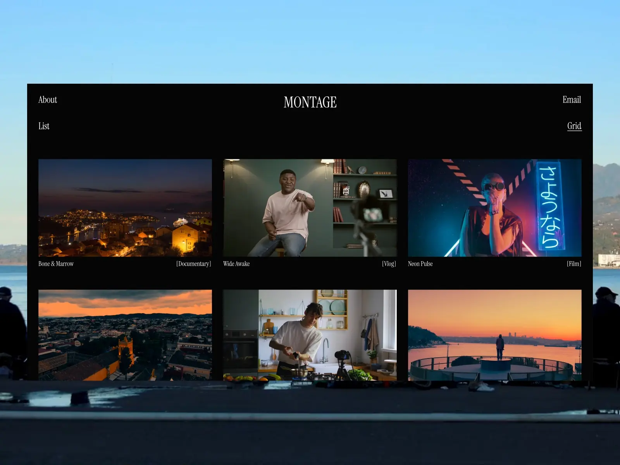The height and width of the screenshot is (465, 620).
Task: Open the Neon Pulse film thumbnail
Action: [495, 208]
